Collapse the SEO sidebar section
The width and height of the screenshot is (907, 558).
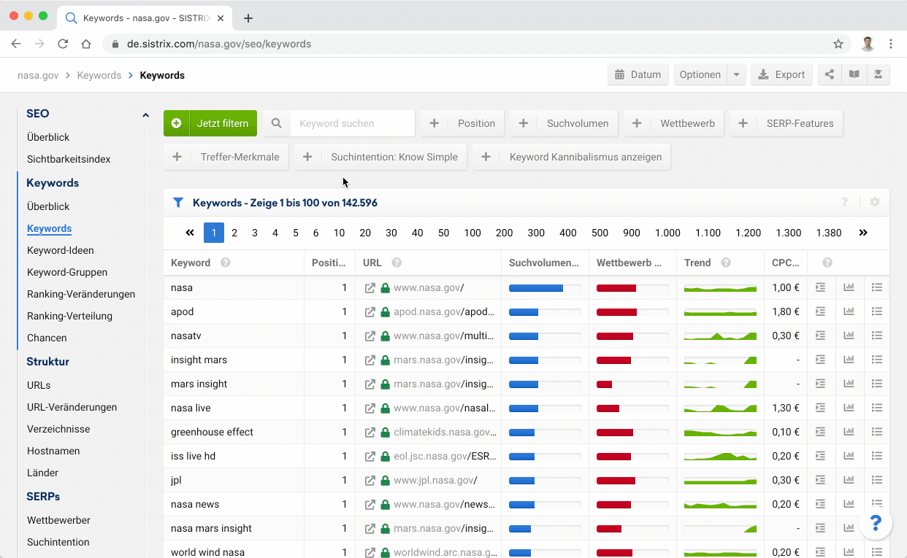[x=145, y=115]
